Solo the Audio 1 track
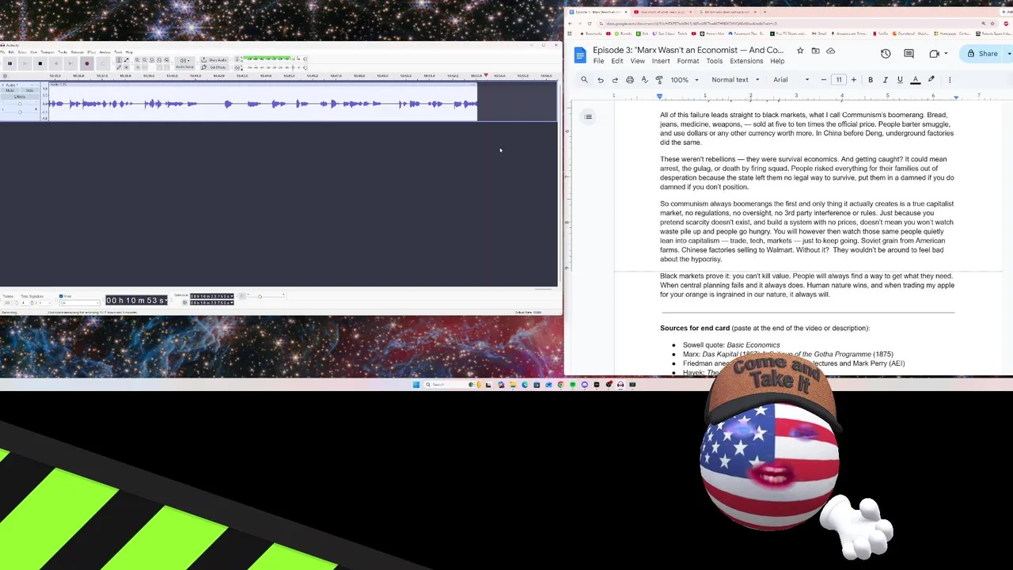1013x570 pixels. point(29,90)
